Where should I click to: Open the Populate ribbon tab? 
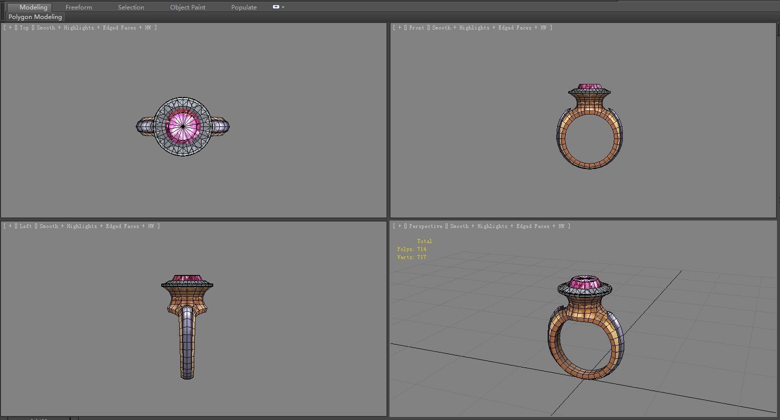click(244, 7)
